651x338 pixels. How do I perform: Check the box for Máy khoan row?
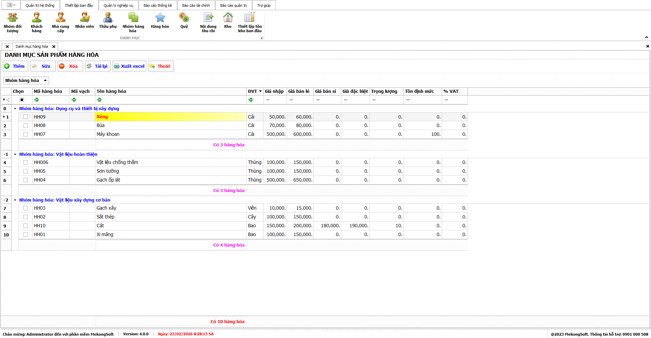pyautogui.click(x=25, y=134)
